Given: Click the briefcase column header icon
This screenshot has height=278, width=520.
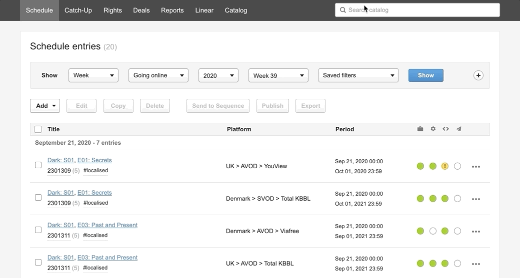Looking at the screenshot, I should [x=420, y=129].
